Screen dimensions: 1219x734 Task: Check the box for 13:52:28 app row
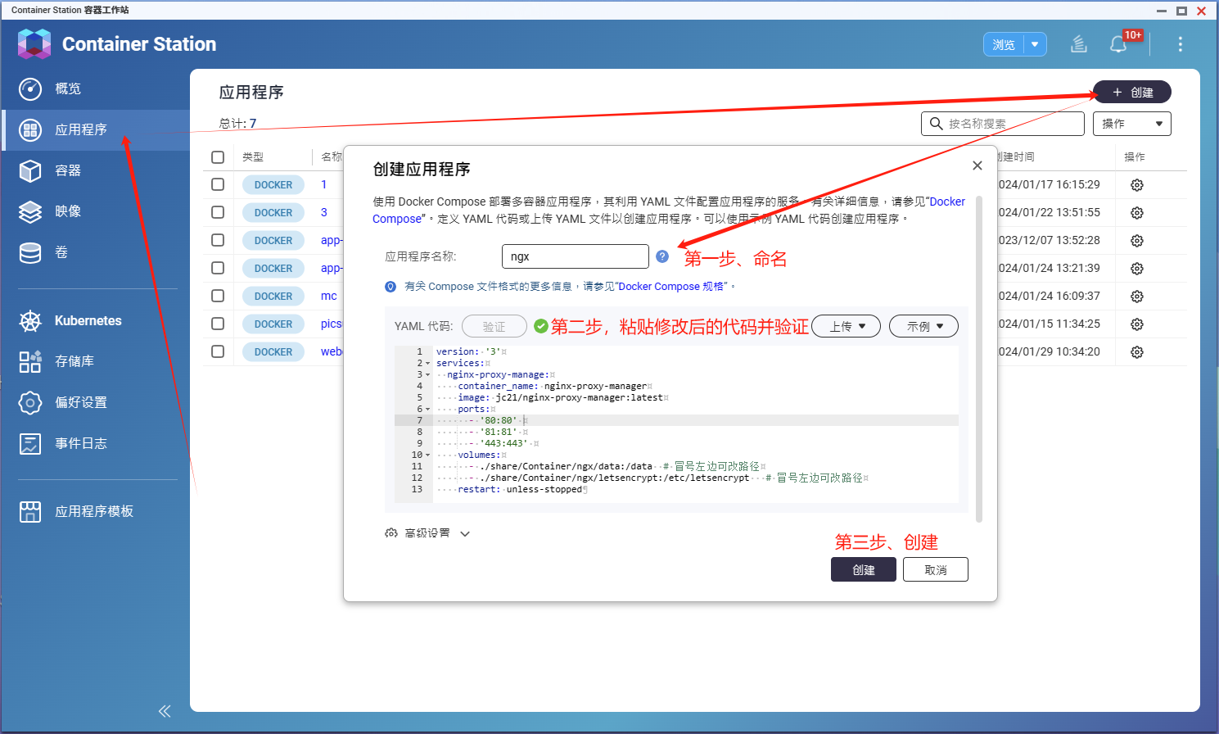tap(218, 240)
